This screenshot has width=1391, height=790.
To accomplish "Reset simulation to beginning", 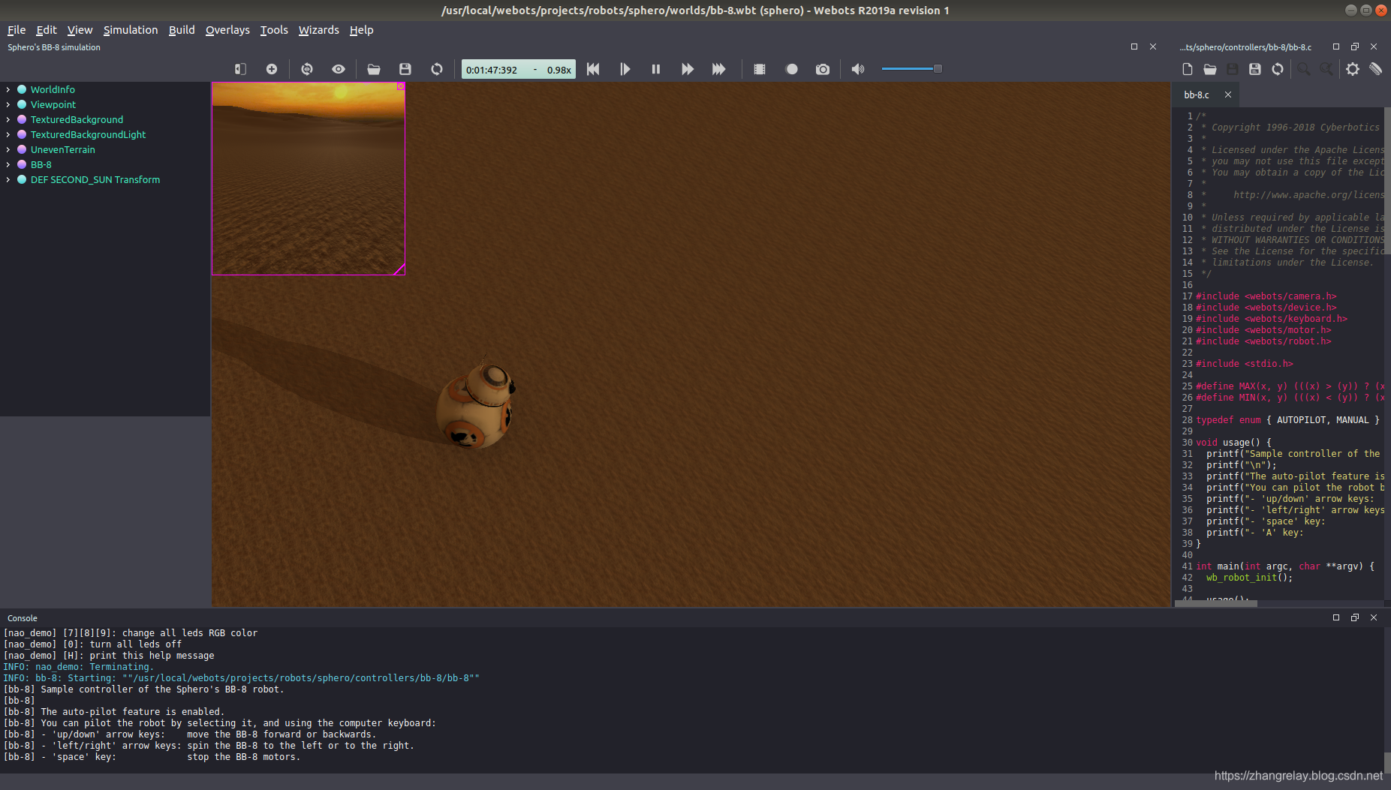I will (x=593, y=69).
